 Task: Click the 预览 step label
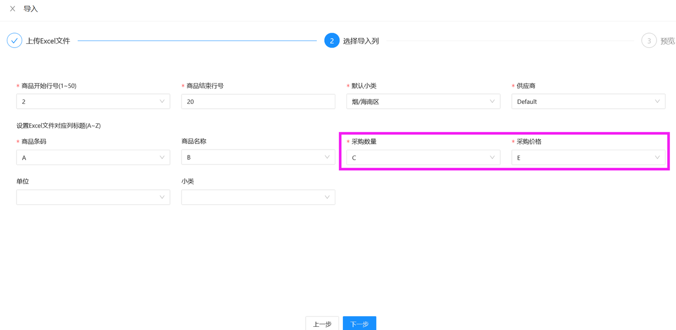[x=668, y=41]
